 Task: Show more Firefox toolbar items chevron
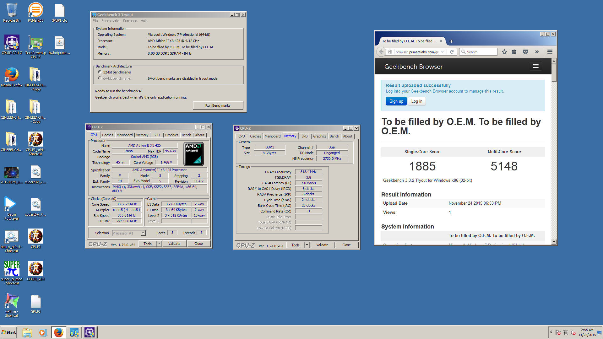click(537, 52)
